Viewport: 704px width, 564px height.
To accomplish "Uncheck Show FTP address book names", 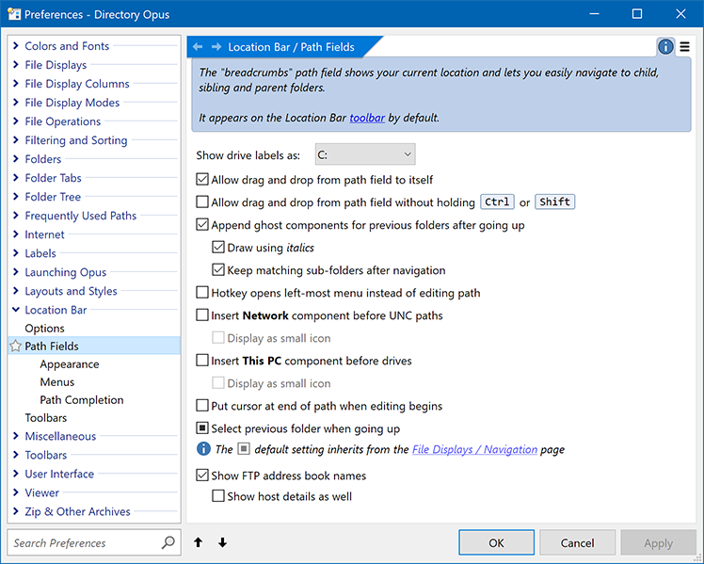I will point(202,475).
